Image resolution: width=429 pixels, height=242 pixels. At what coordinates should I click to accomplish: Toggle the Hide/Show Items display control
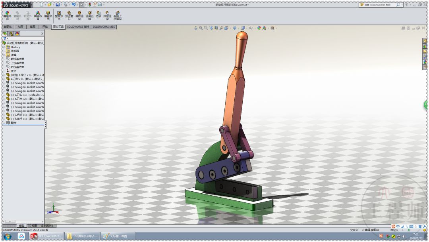(251, 28)
